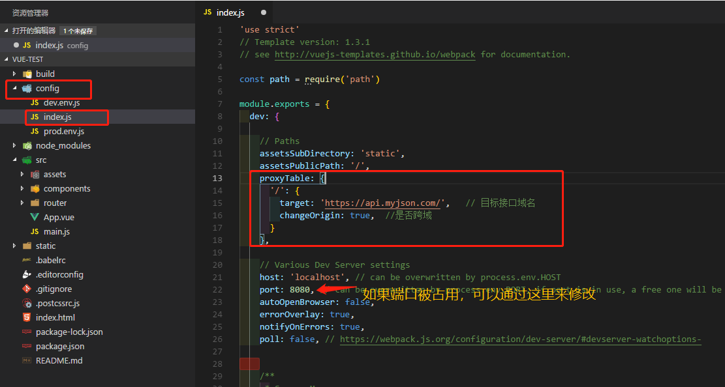Click the port value 8080 in code
This screenshot has height=387, width=725.
coord(300,290)
